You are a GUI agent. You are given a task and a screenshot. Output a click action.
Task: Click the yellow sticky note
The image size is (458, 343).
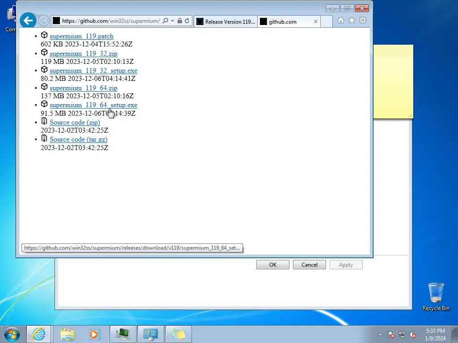point(393,82)
